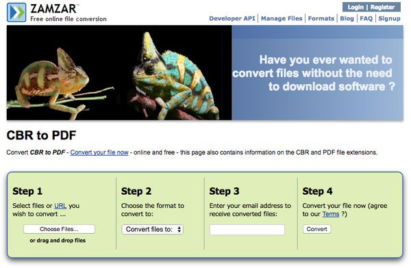
Task: Click the Convert button
Action: (x=316, y=229)
